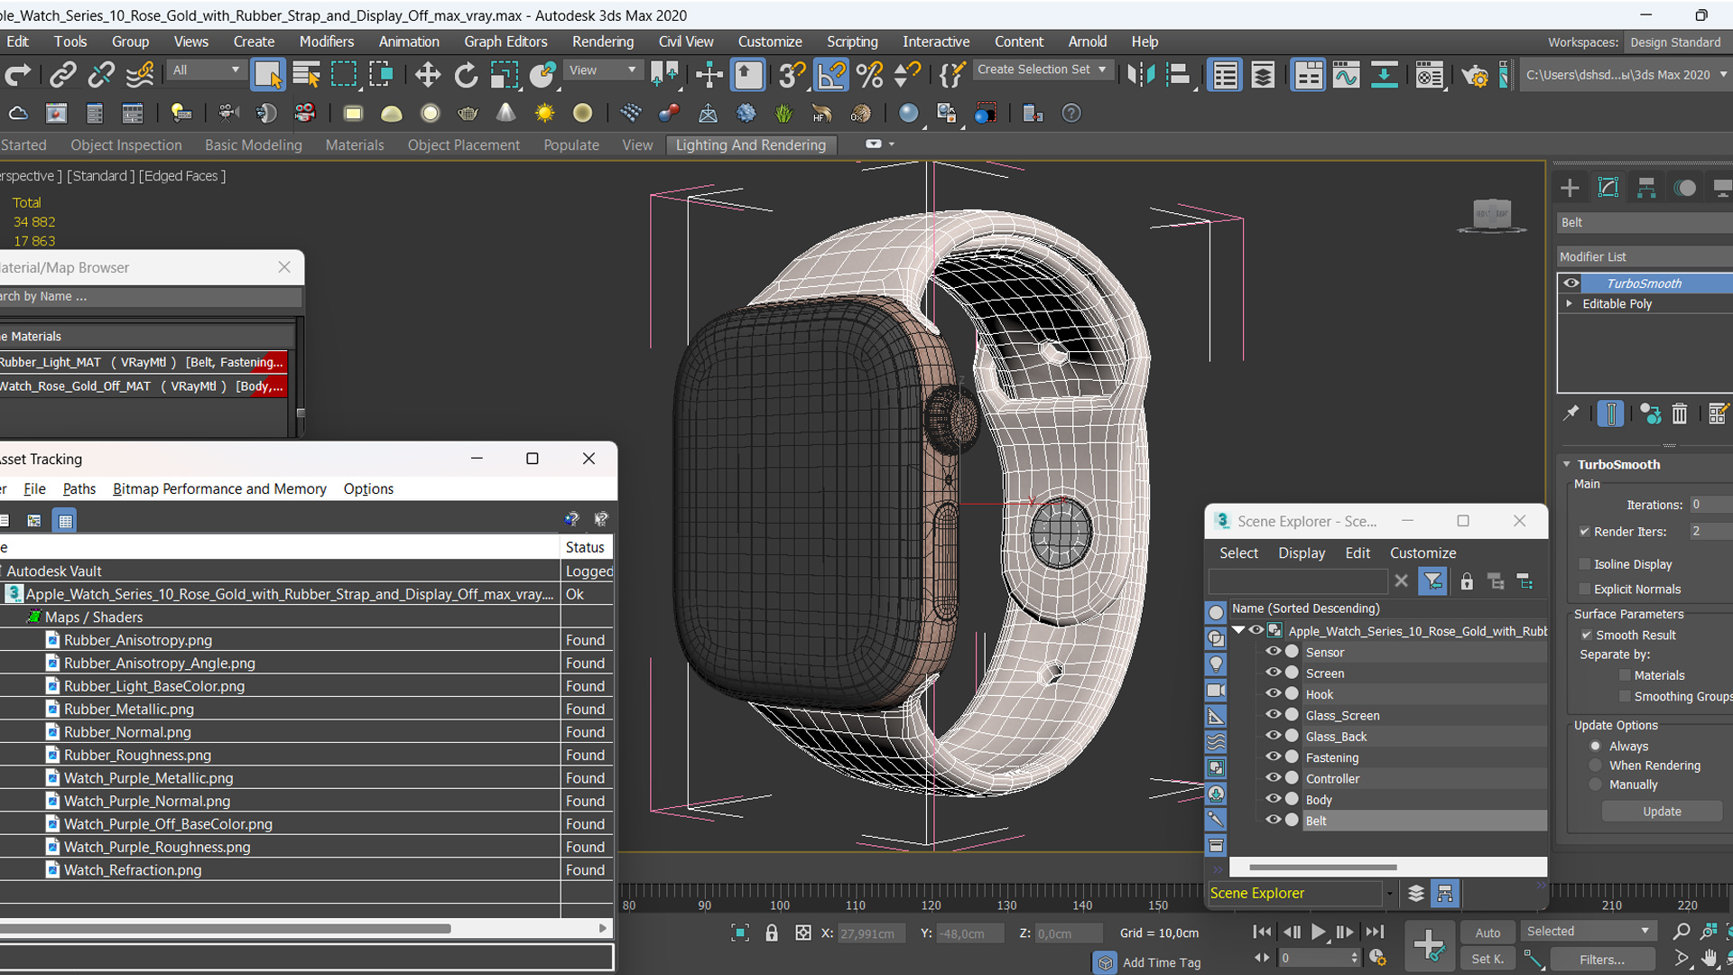Click the Add Time Tag icon
The width and height of the screenshot is (1733, 975).
1106,962
